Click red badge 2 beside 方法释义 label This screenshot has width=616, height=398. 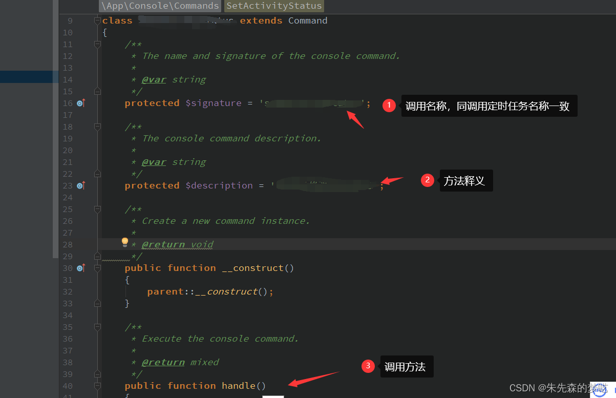pos(427,180)
